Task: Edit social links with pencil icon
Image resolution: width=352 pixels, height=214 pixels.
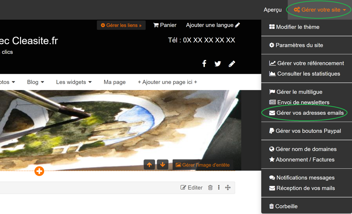Action: point(232,64)
